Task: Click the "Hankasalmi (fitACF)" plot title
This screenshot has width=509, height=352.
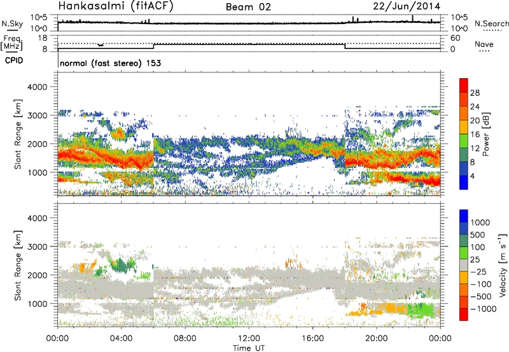Action: coord(116,6)
